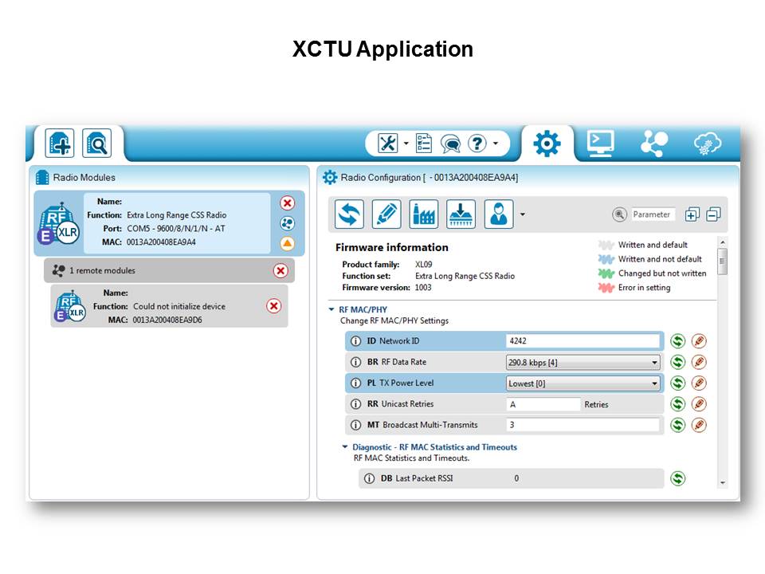This screenshot has width=765, height=574.
Task: Click the Add radio module icon
Action: coord(61,144)
